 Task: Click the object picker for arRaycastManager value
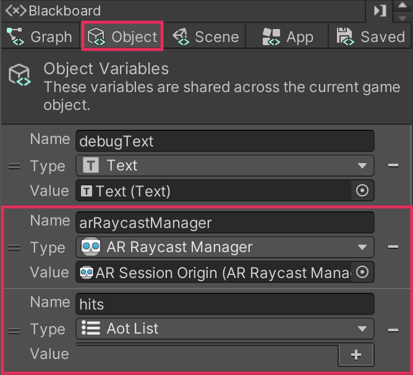click(x=363, y=272)
